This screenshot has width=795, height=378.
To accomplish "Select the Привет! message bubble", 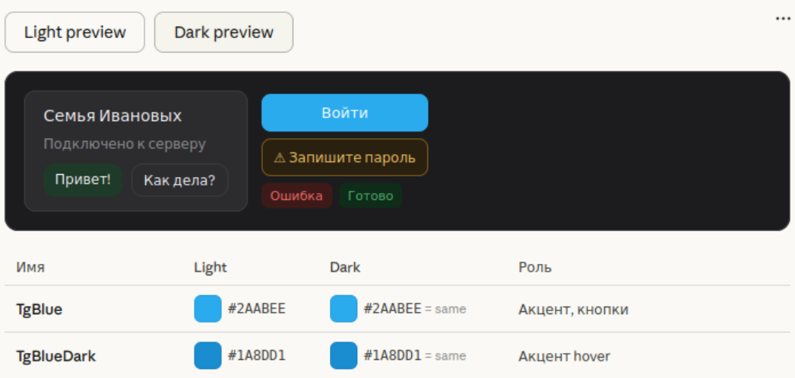I will [x=83, y=179].
